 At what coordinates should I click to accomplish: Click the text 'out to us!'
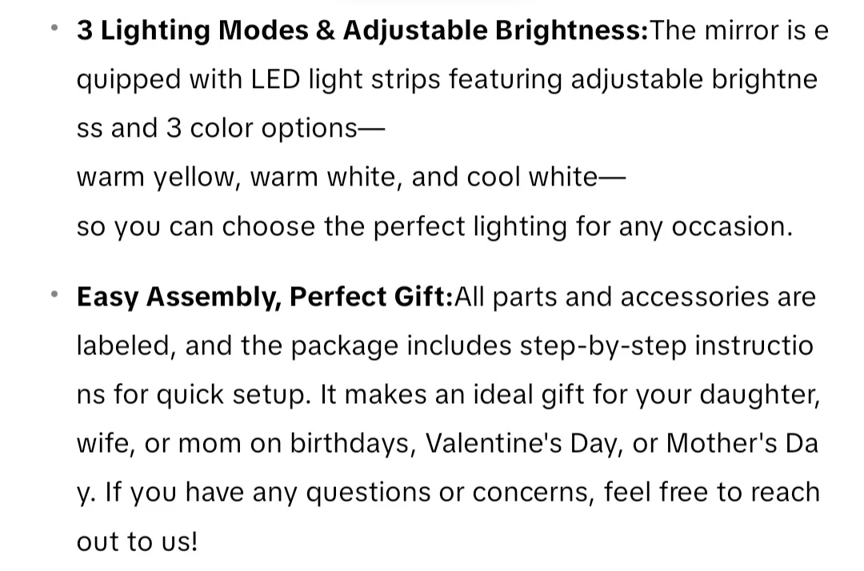pyautogui.click(x=138, y=541)
